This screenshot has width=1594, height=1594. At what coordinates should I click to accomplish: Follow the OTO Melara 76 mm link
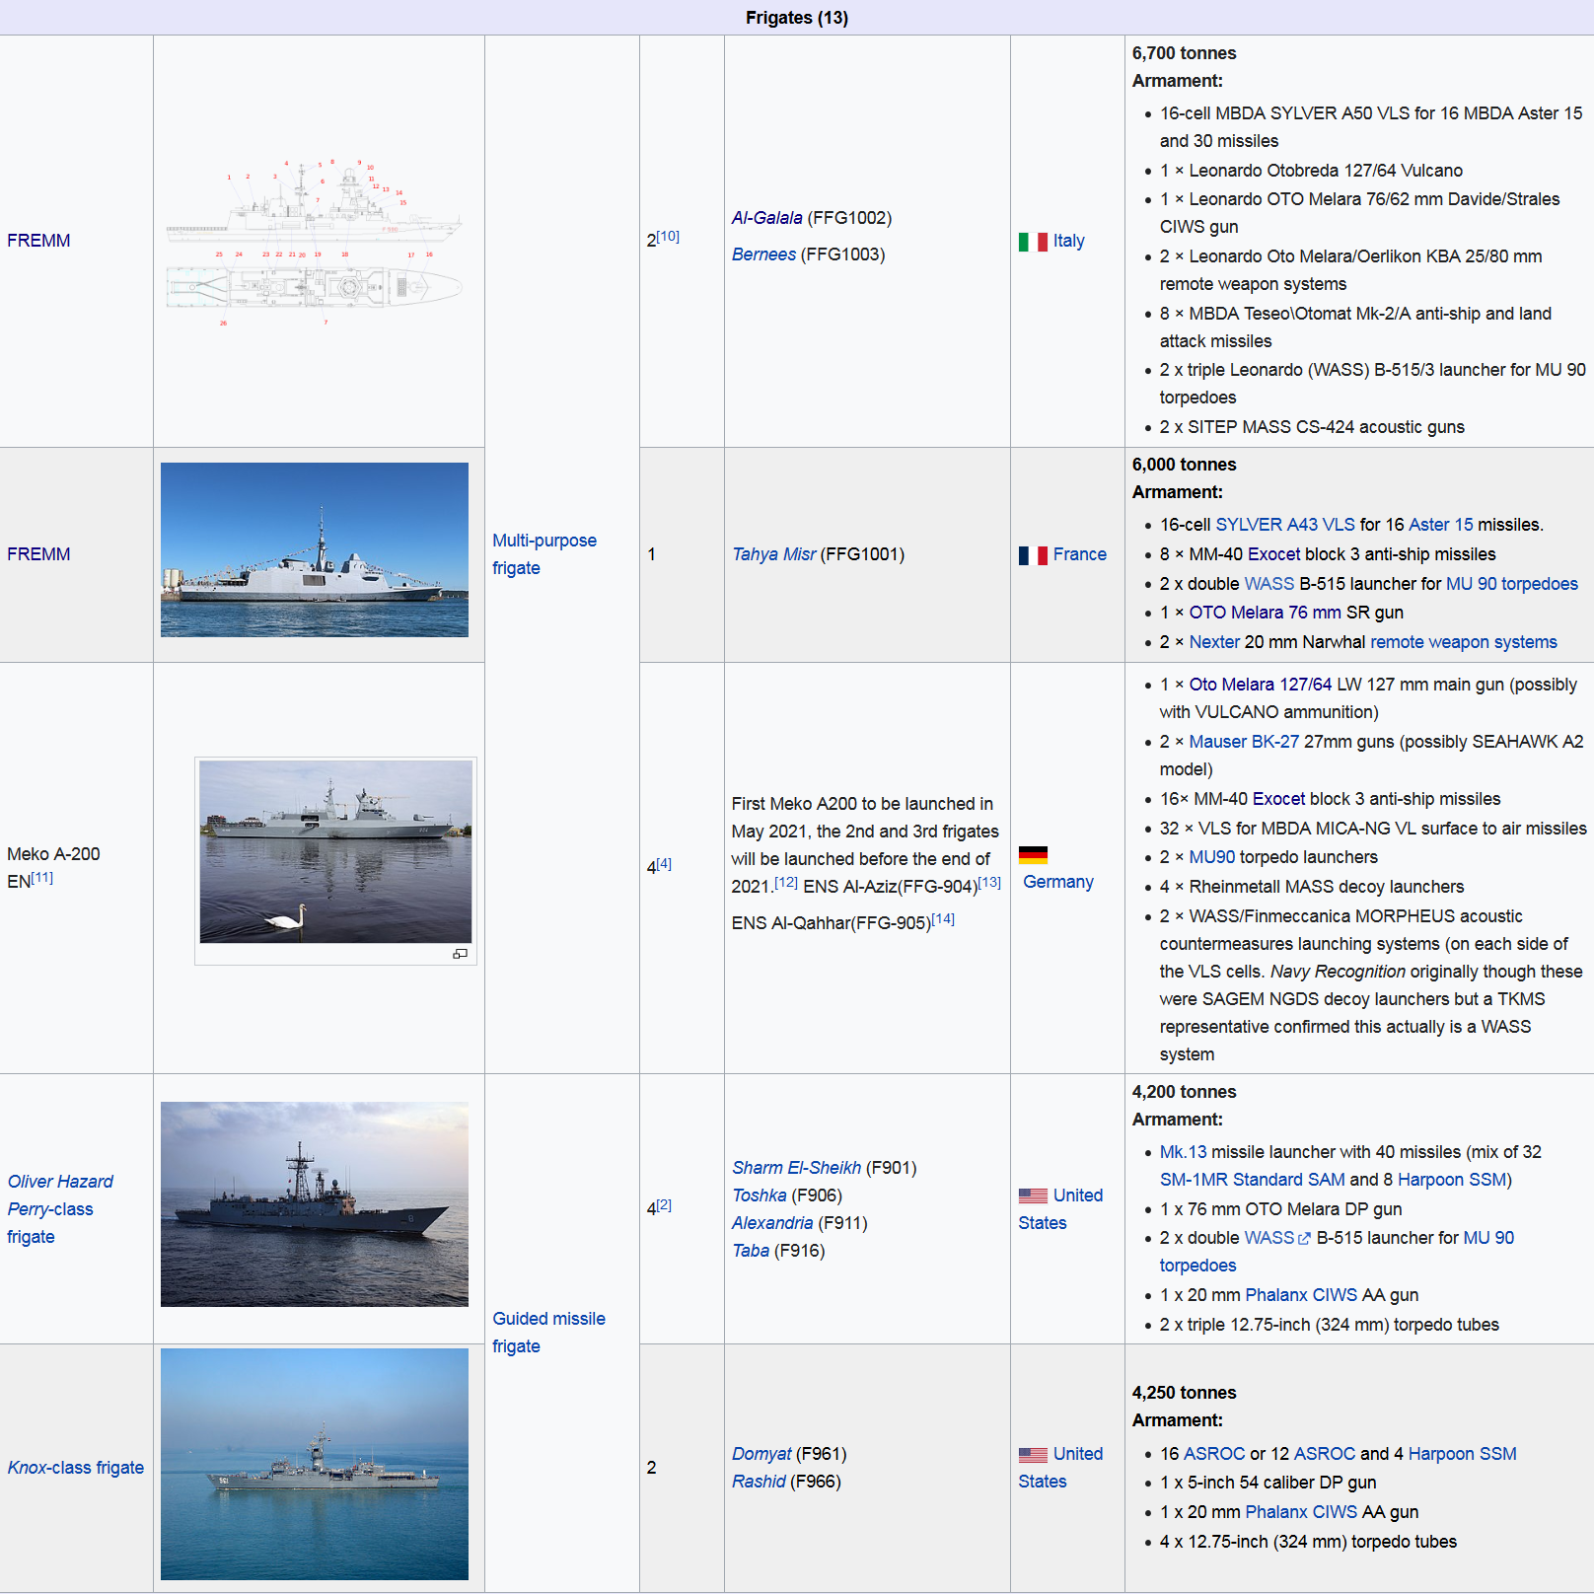1265,613
